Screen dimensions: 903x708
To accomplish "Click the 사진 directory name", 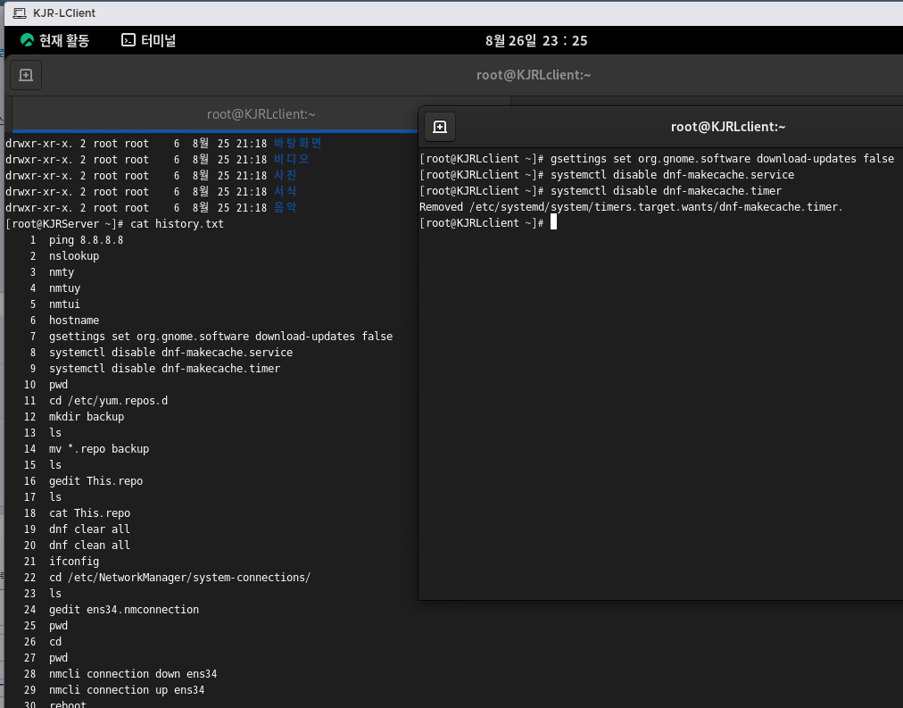I will coord(285,175).
